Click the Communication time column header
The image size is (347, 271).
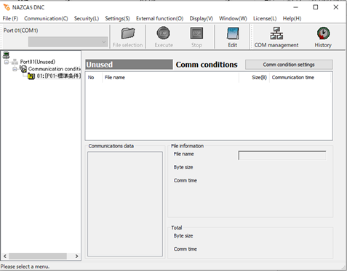pos(300,78)
